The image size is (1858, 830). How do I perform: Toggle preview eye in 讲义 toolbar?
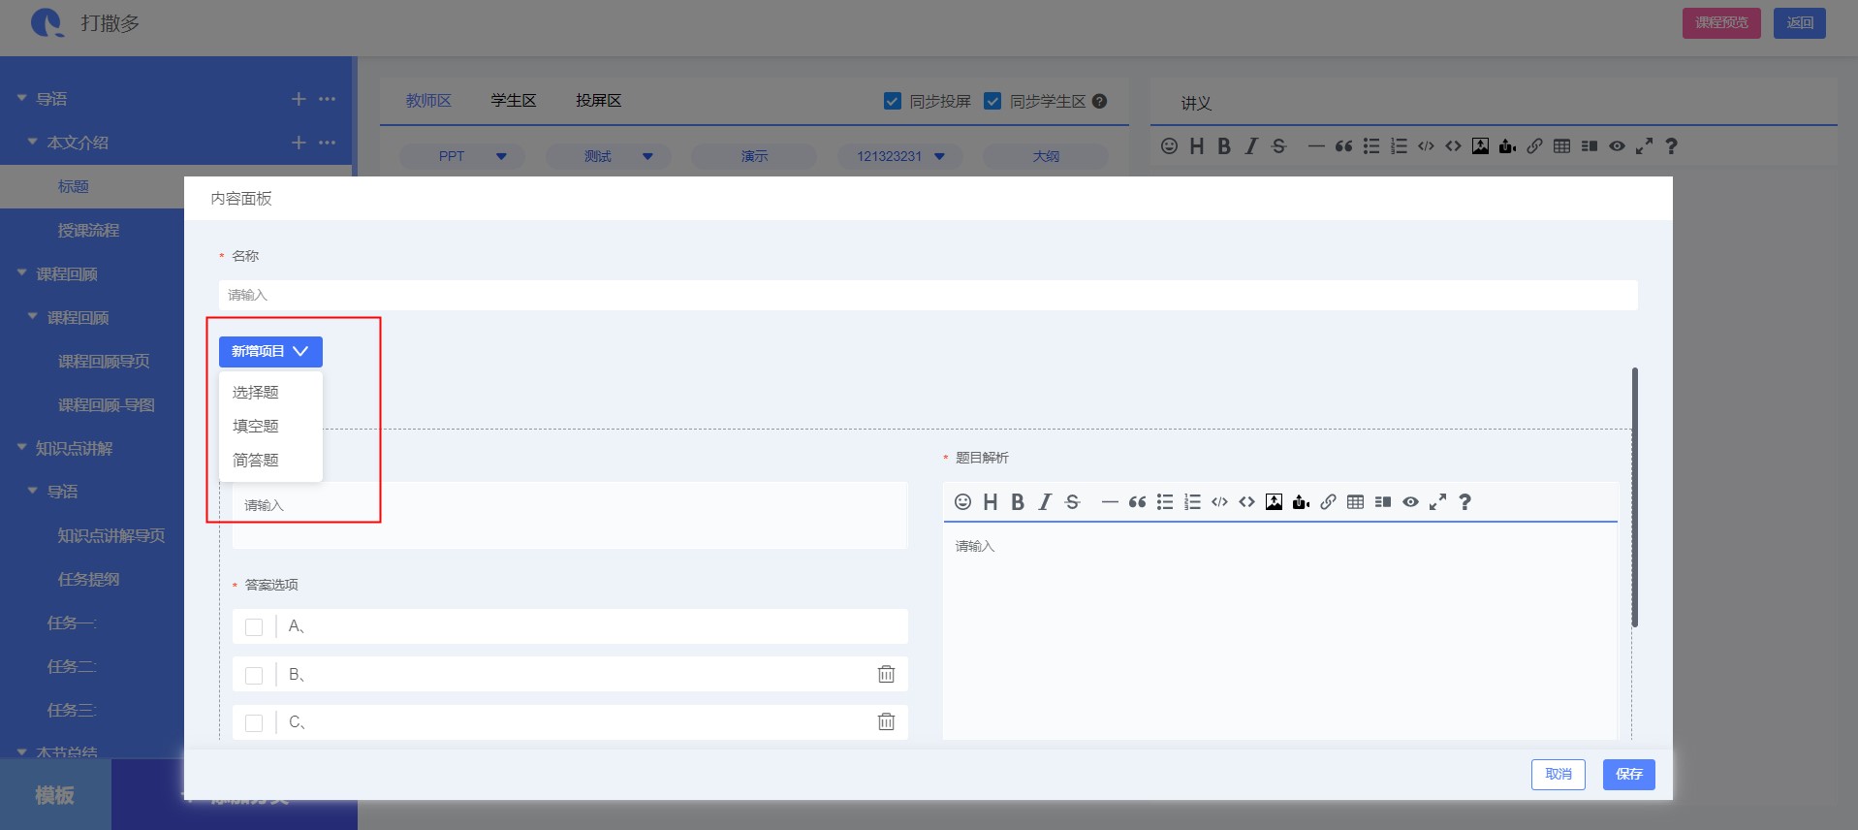click(x=1617, y=145)
